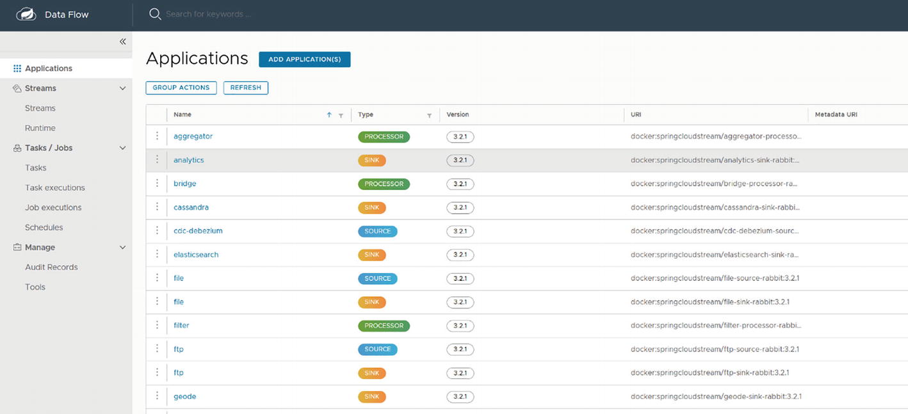Collapse the Tasks / Jobs section
The image size is (908, 414).
122,148
